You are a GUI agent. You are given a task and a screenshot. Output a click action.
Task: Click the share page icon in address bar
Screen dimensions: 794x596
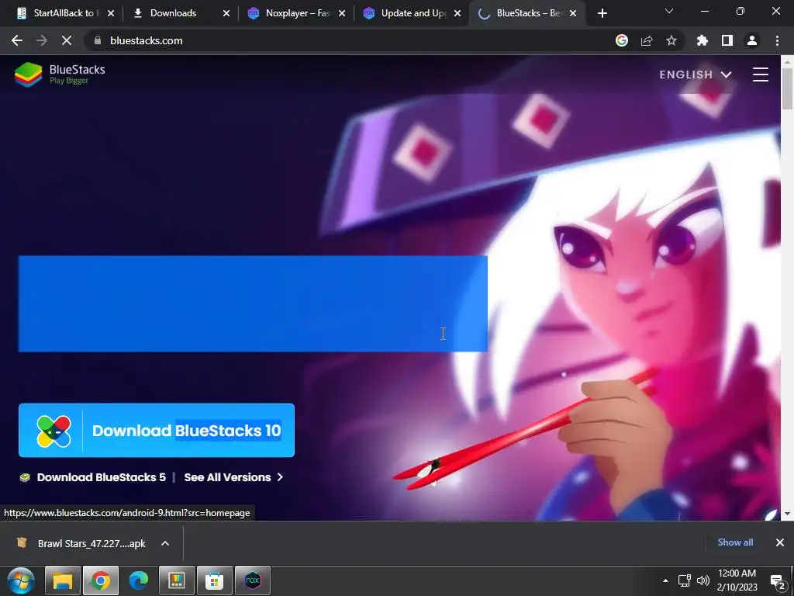(x=647, y=40)
